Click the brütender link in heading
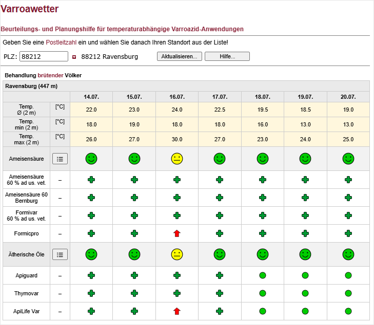 [x=50, y=75]
